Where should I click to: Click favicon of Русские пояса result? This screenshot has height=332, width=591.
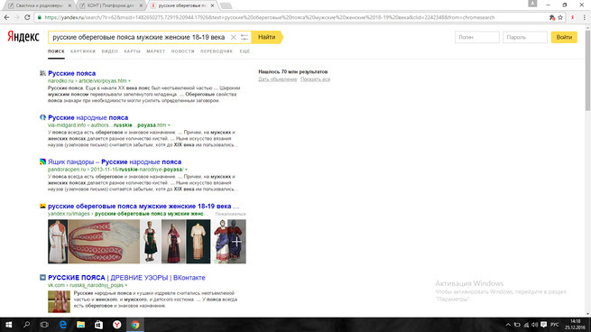pyautogui.click(x=42, y=73)
